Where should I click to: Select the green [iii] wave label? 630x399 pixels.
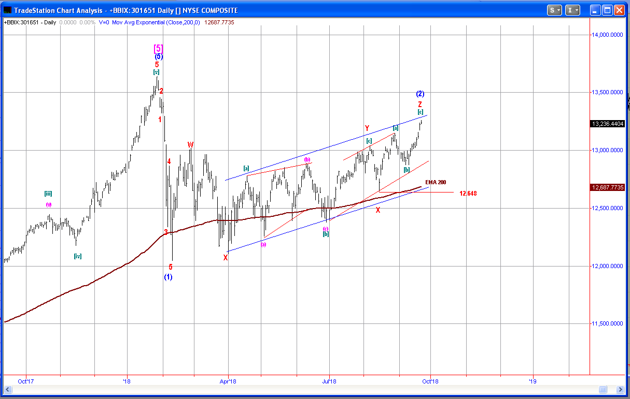(48, 194)
